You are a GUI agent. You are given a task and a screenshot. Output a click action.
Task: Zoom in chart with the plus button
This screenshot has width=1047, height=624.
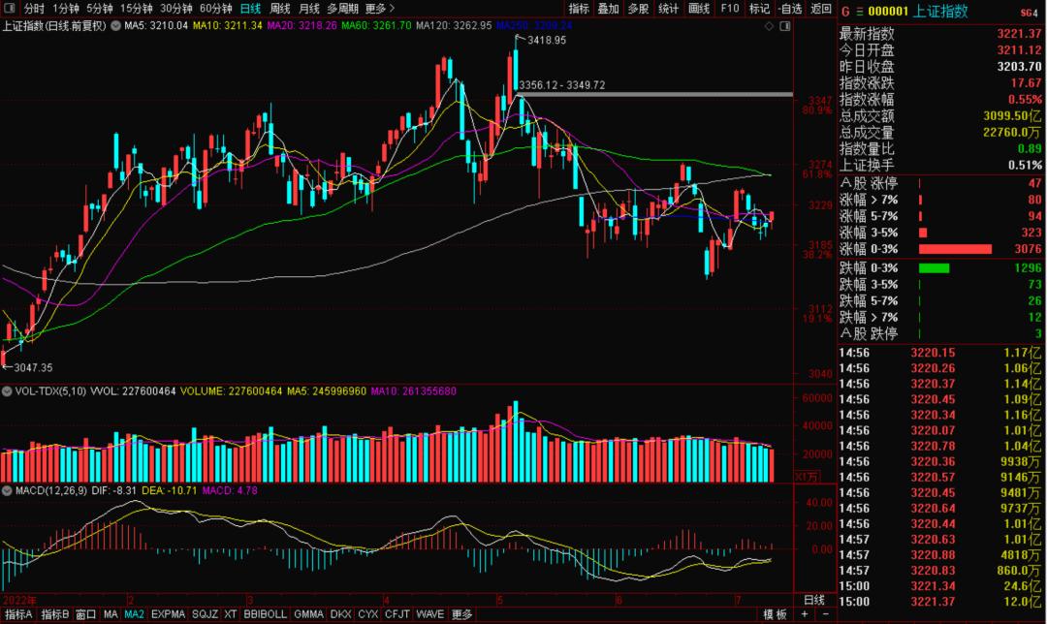[806, 614]
